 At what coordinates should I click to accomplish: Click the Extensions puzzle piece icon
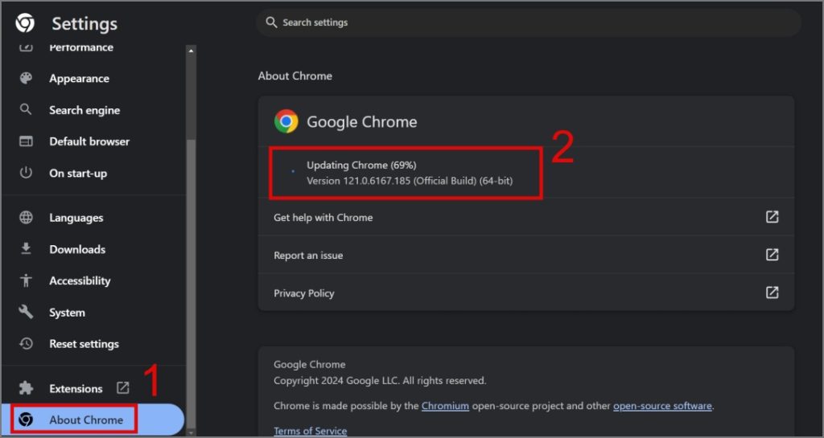point(26,388)
